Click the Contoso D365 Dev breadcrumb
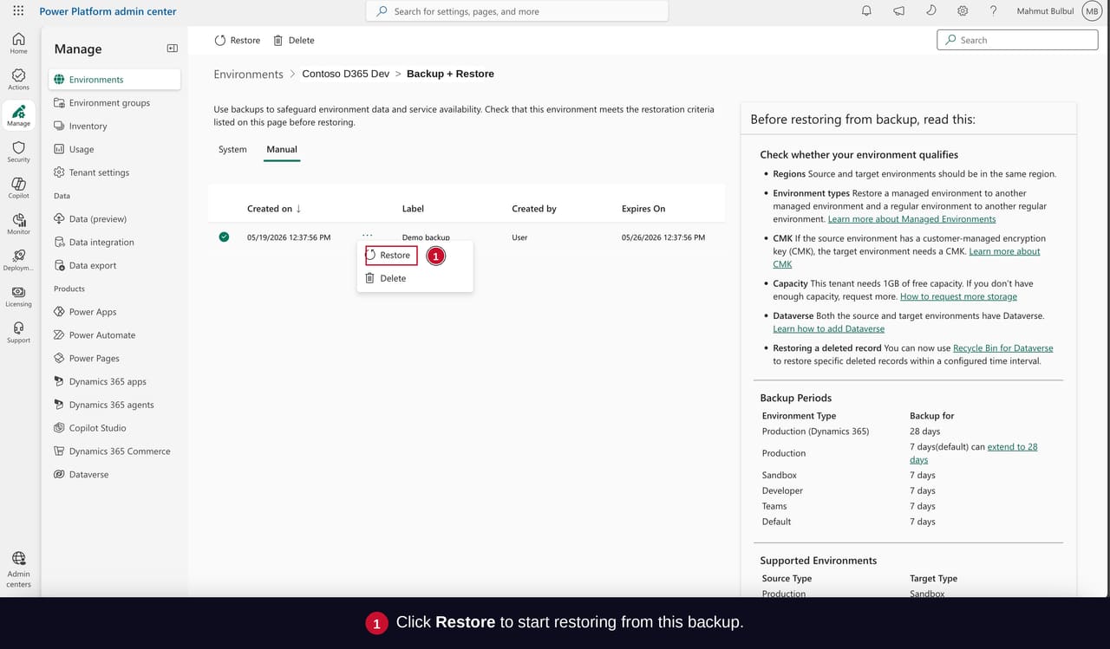This screenshot has width=1110, height=649. pos(345,74)
